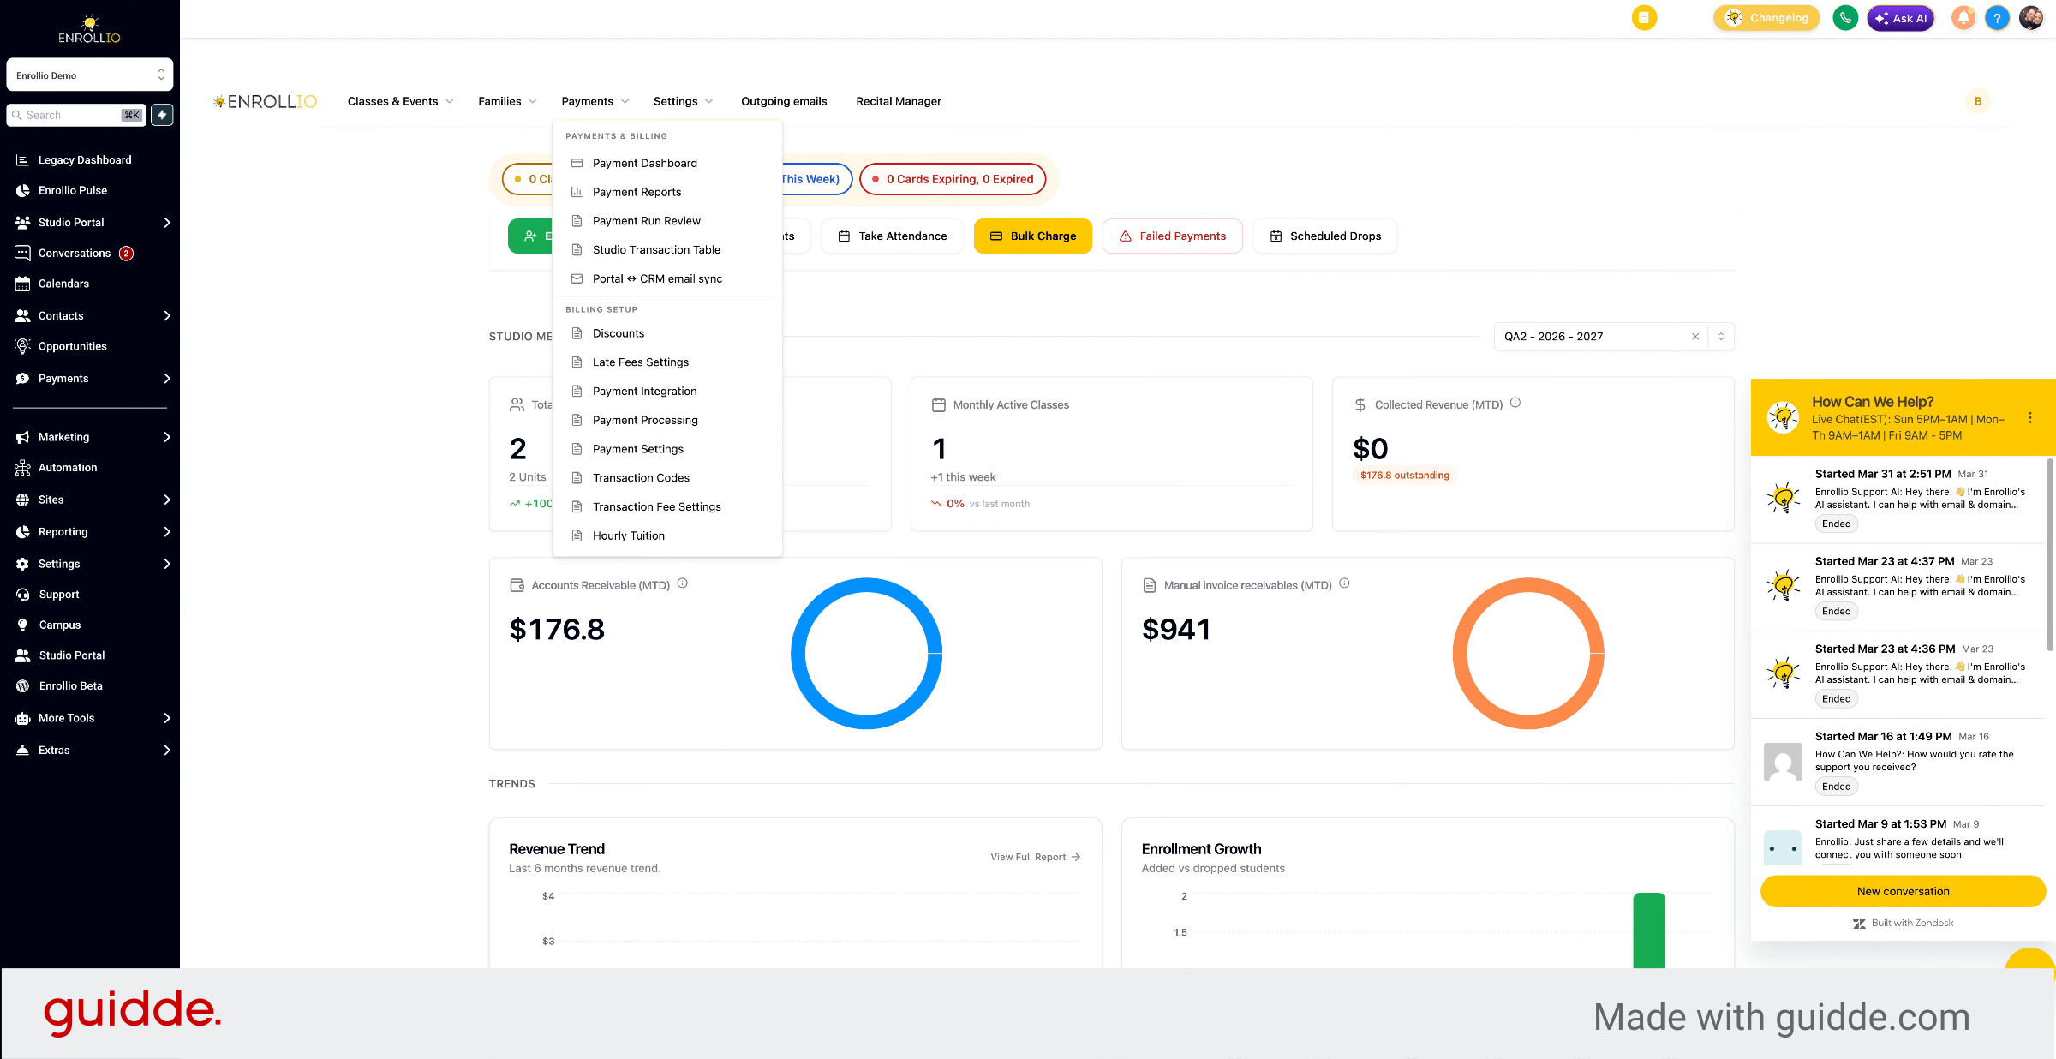The width and height of the screenshot is (2056, 1059).
Task: Open the yellow notes icon in top bar
Action: [1644, 18]
